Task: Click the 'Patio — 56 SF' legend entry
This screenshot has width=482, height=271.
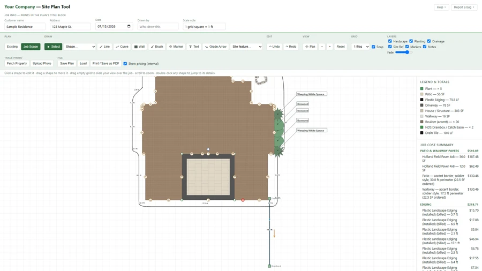Action: pos(435,94)
